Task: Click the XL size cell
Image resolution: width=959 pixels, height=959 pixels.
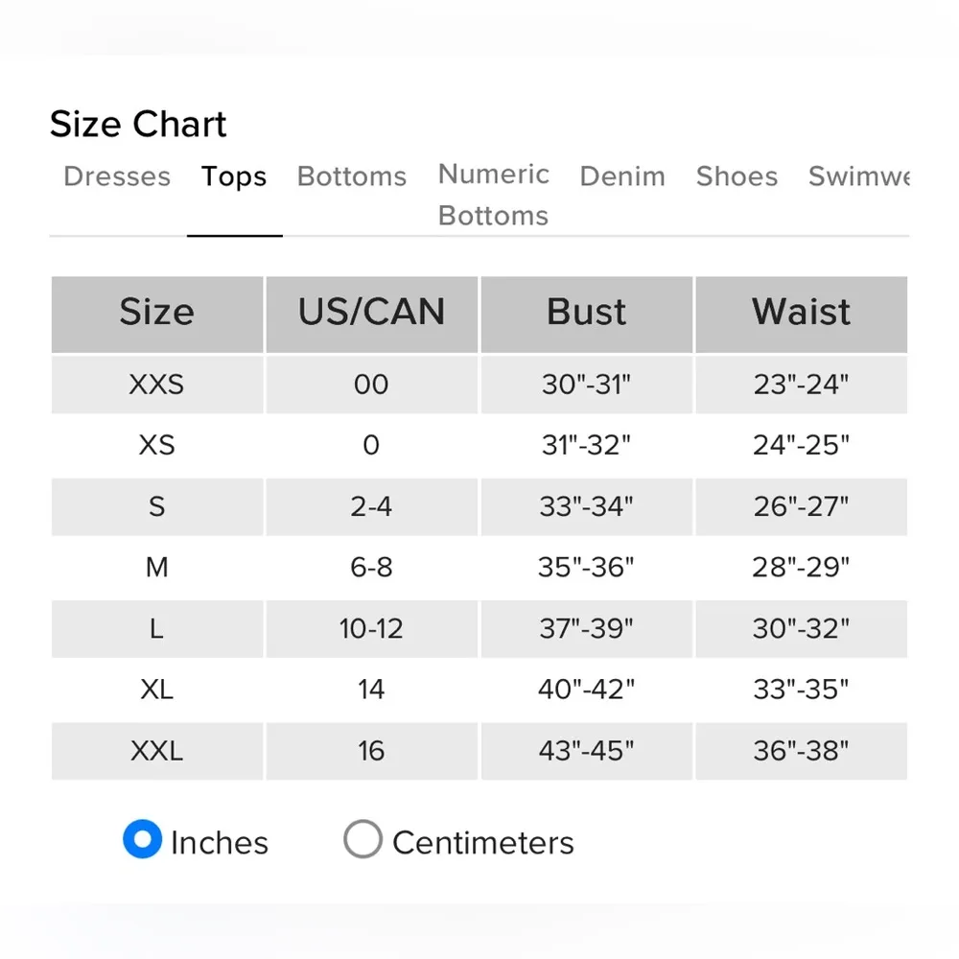Action: point(157,690)
